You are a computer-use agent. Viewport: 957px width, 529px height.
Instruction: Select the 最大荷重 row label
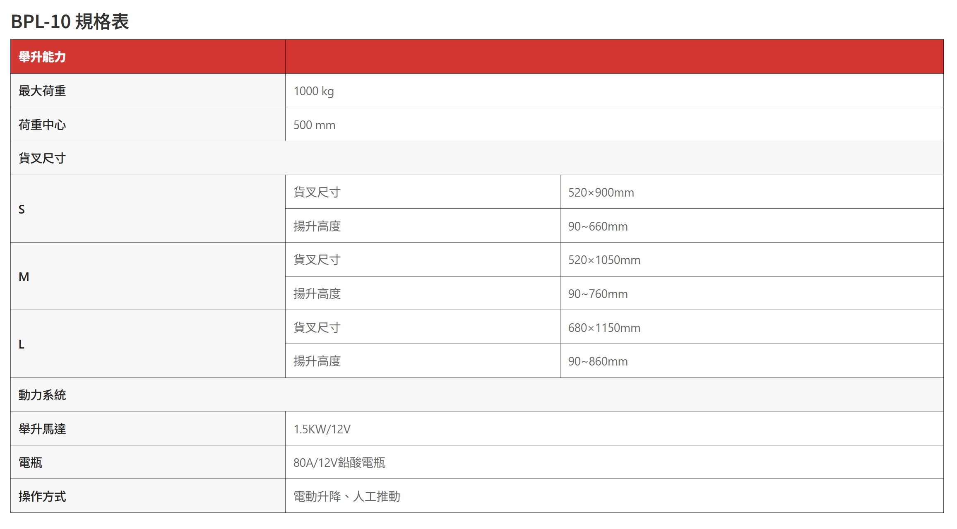coord(42,91)
